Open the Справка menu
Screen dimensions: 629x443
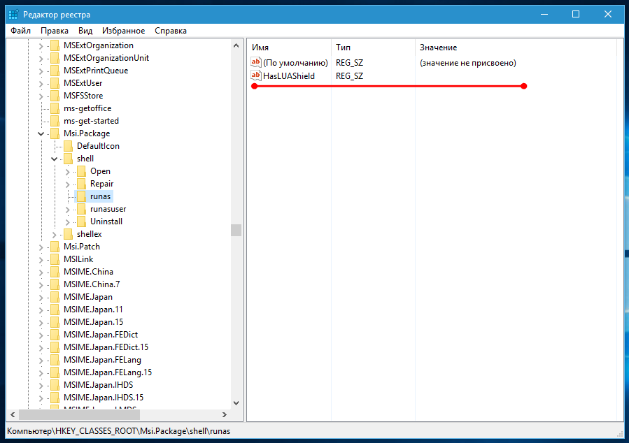[170, 31]
